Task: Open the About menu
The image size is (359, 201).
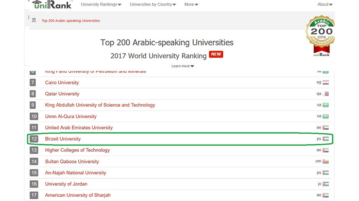Action: tap(325, 4)
